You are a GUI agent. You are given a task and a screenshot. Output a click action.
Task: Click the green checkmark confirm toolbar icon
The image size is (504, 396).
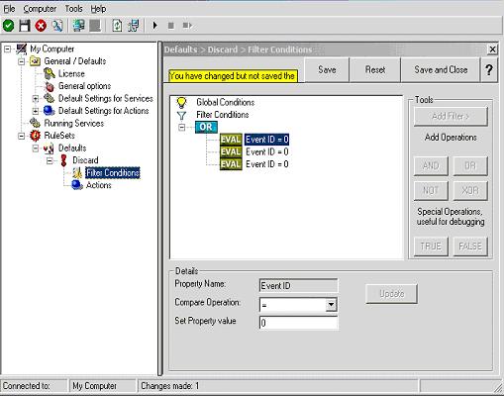point(8,26)
